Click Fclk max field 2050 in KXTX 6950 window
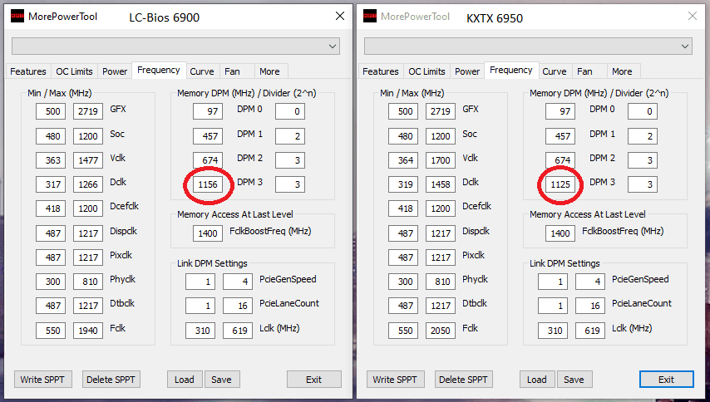This screenshot has width=710, height=402. [441, 330]
